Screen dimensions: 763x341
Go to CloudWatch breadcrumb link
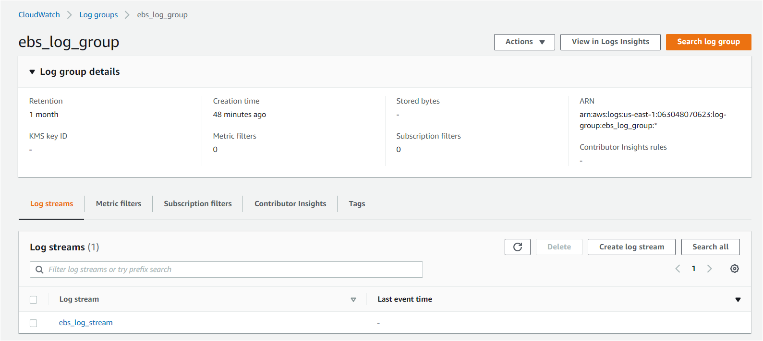(39, 15)
